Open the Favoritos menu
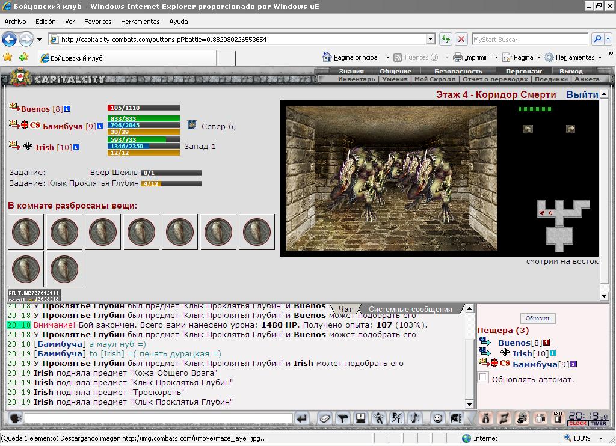 point(98,22)
